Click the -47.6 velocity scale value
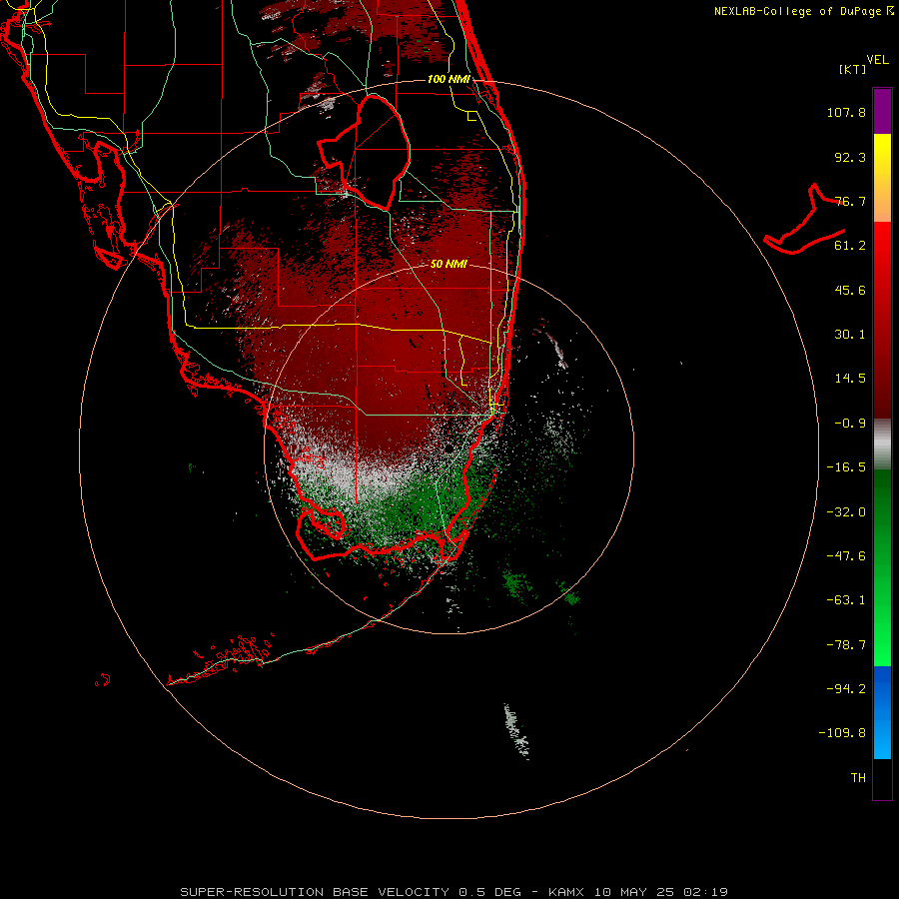The width and height of the screenshot is (899, 899). [x=846, y=556]
